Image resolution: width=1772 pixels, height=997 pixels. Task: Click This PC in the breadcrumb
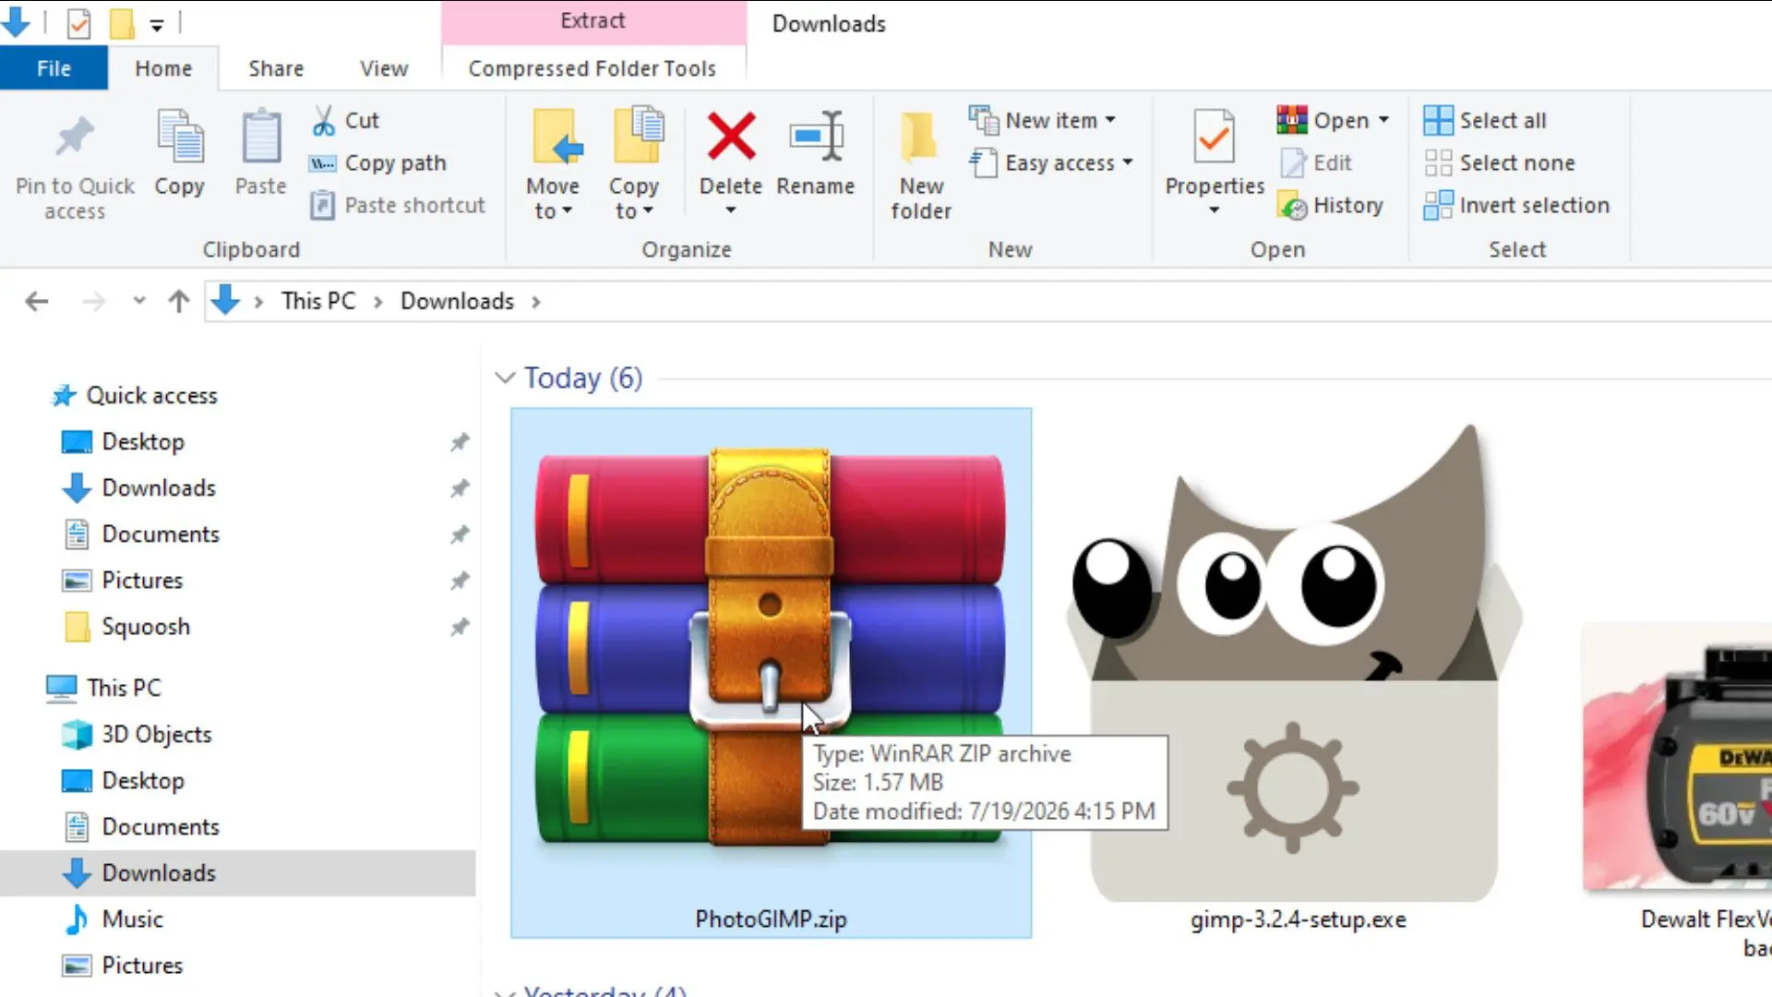coord(318,301)
